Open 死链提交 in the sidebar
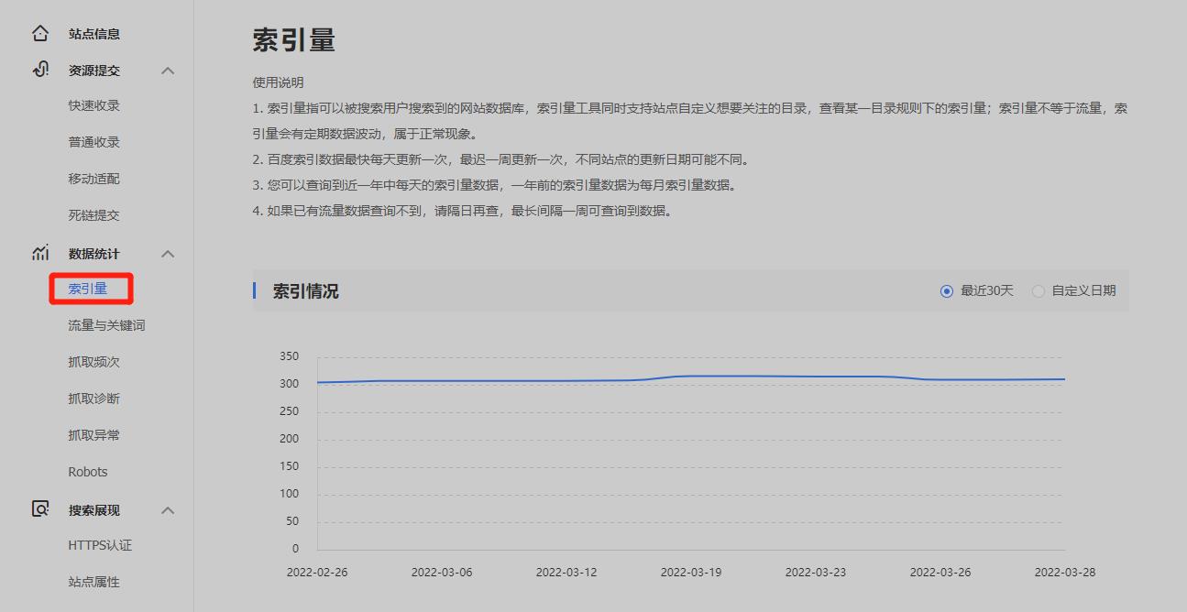Image resolution: width=1187 pixels, height=612 pixels. pyautogui.click(x=93, y=215)
